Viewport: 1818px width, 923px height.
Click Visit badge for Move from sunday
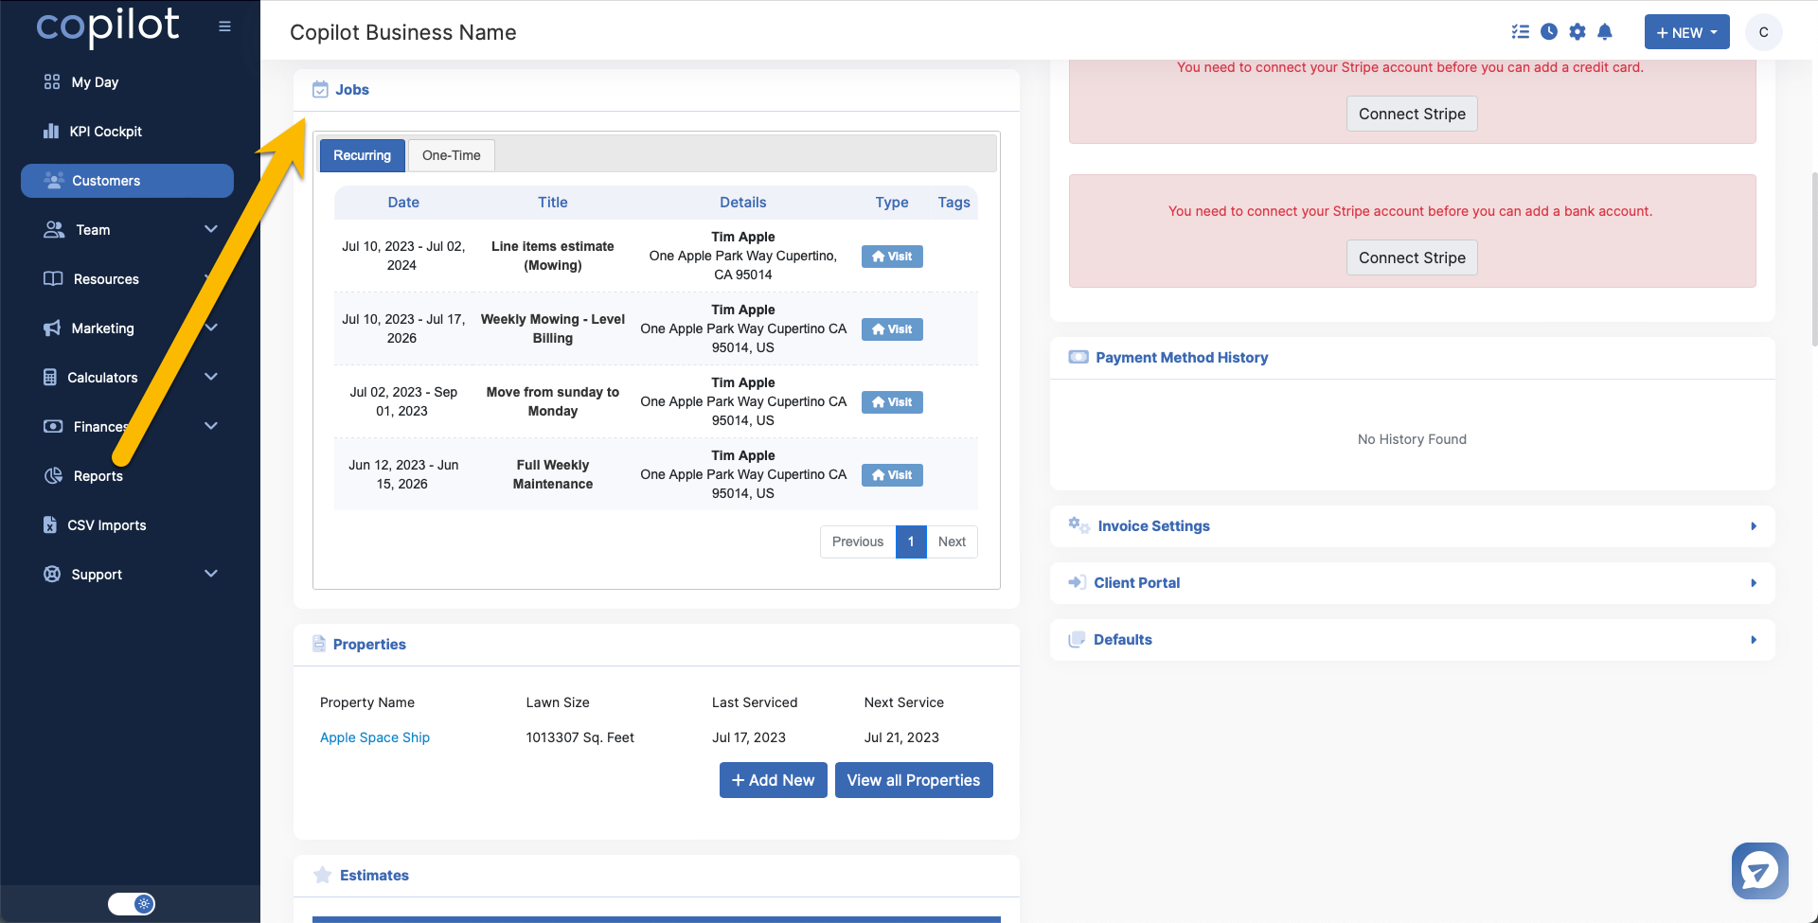[x=892, y=402]
